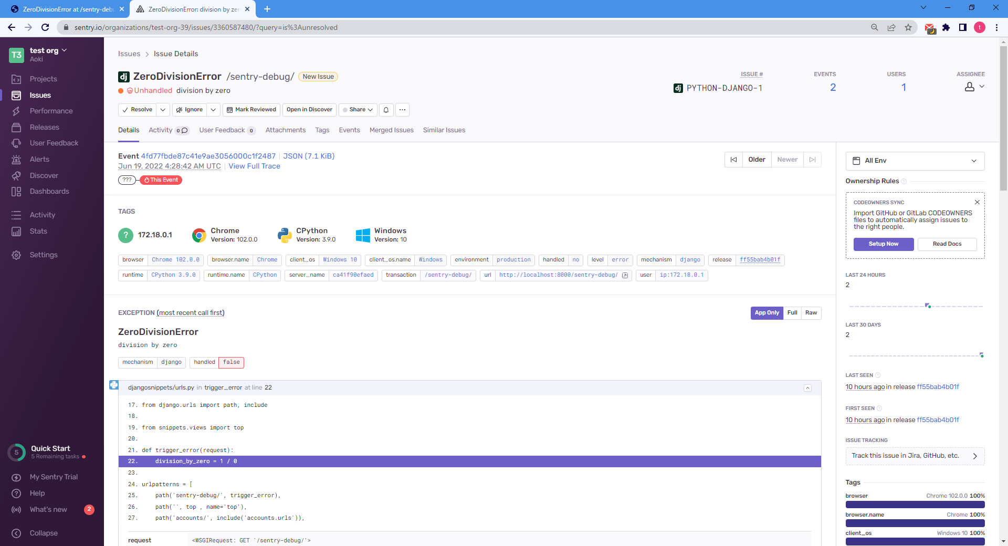
Task: Select App Only stack trace view
Action: pos(766,313)
